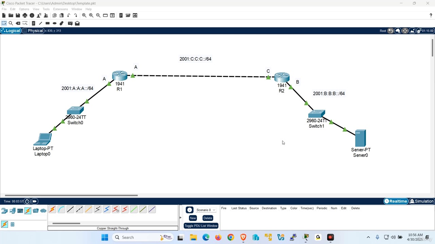435x244 pixels.
Task: Create a New scenario
Action: point(193,218)
